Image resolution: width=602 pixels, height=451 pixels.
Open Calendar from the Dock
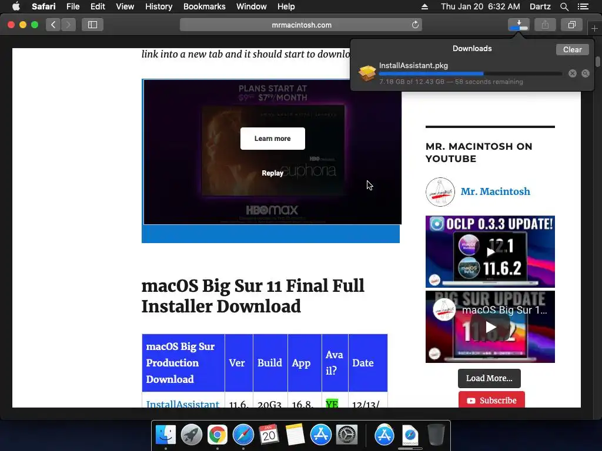tap(269, 435)
